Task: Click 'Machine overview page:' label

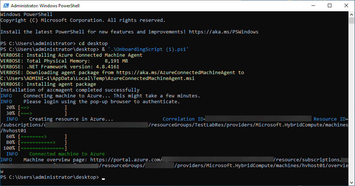Action: [x=55, y=160]
